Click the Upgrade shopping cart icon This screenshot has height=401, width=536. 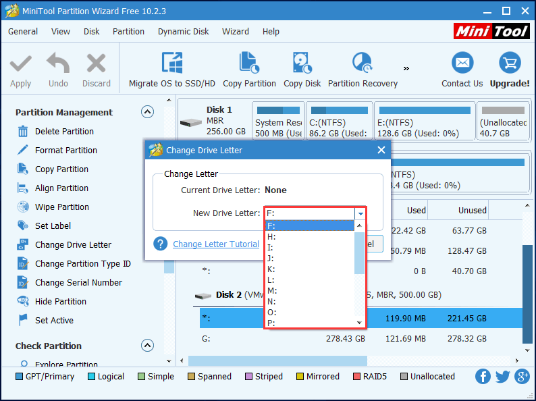(510, 63)
